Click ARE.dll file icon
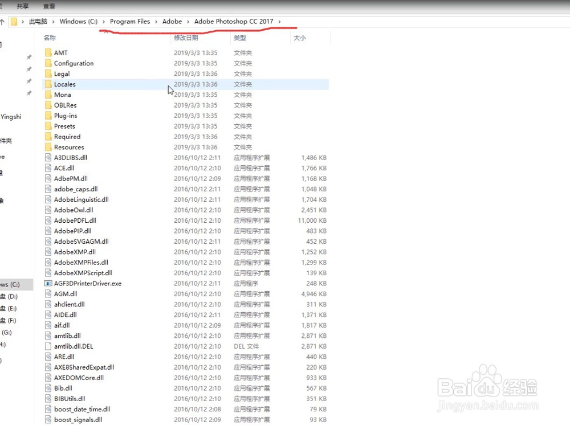 48,357
